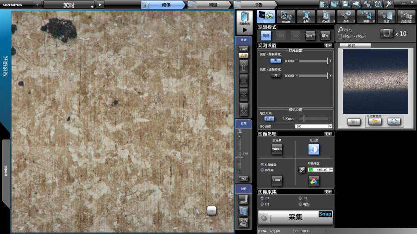
Task: Click the zoom magnifier icon above zoom slider
Action: 240,131
